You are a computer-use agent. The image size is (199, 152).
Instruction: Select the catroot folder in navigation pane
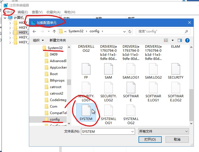coord(53,87)
